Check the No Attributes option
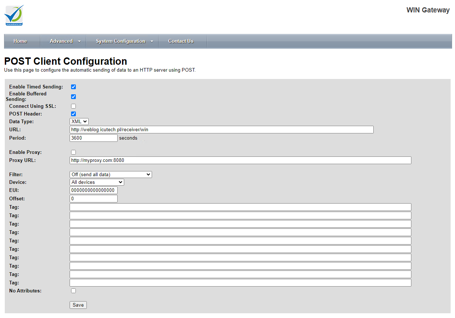The width and height of the screenshot is (455, 318). [73, 291]
